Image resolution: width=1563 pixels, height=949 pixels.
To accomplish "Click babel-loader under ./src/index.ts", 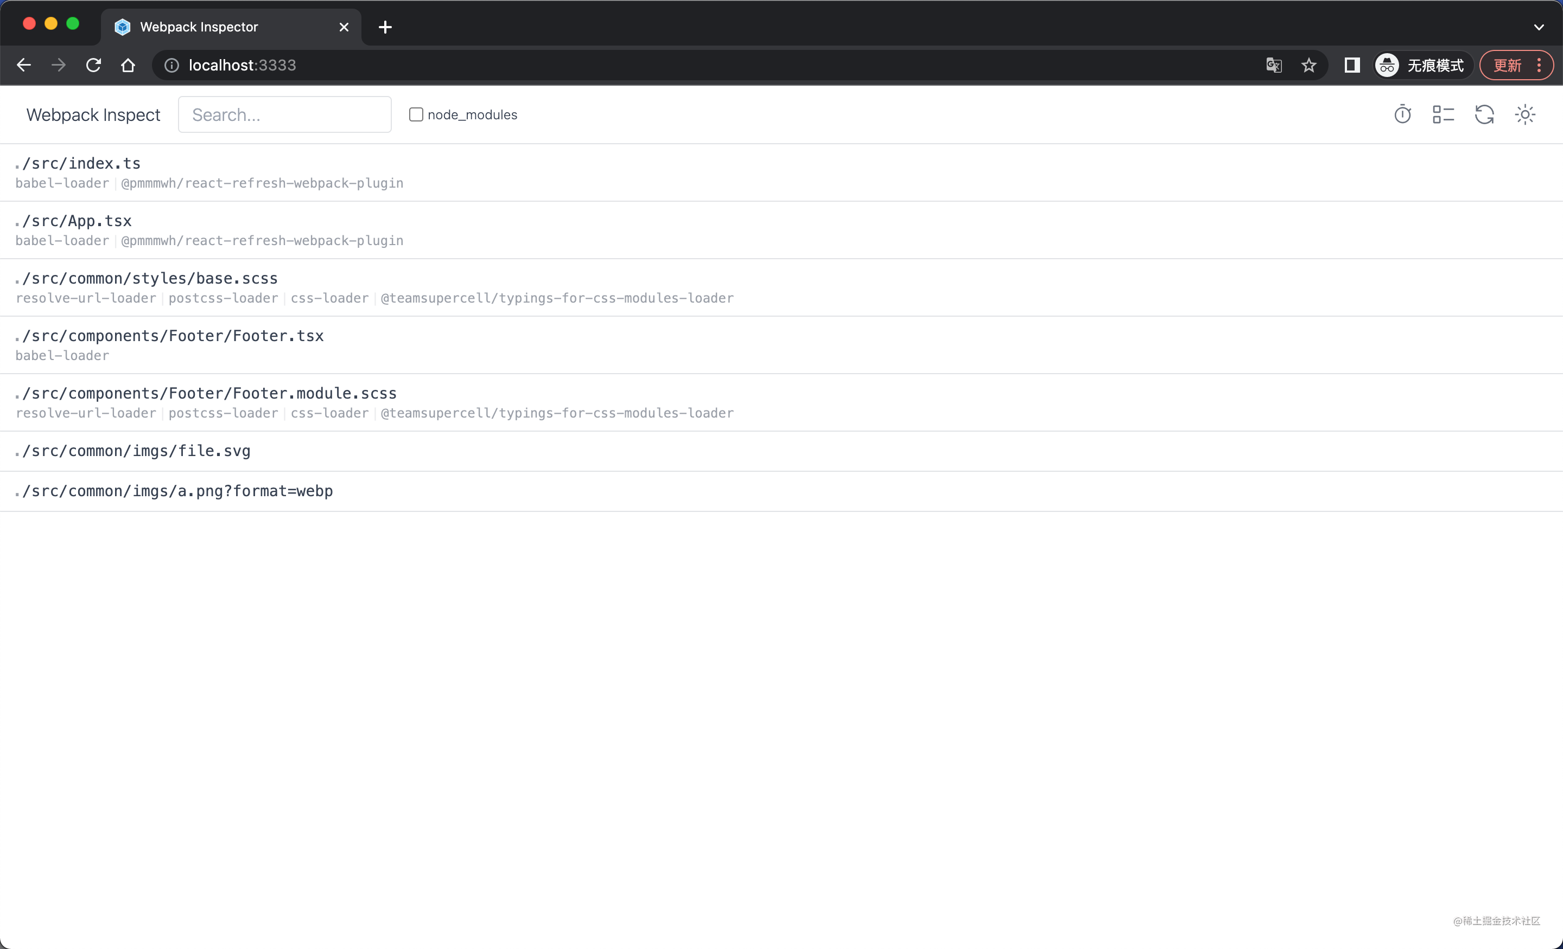I will coord(62,183).
